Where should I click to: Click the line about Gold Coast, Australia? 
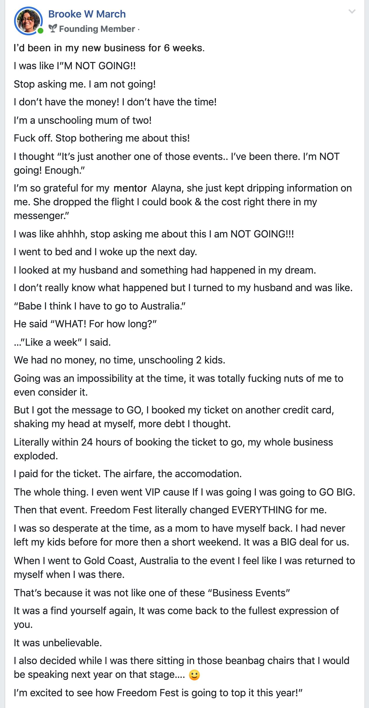click(184, 568)
